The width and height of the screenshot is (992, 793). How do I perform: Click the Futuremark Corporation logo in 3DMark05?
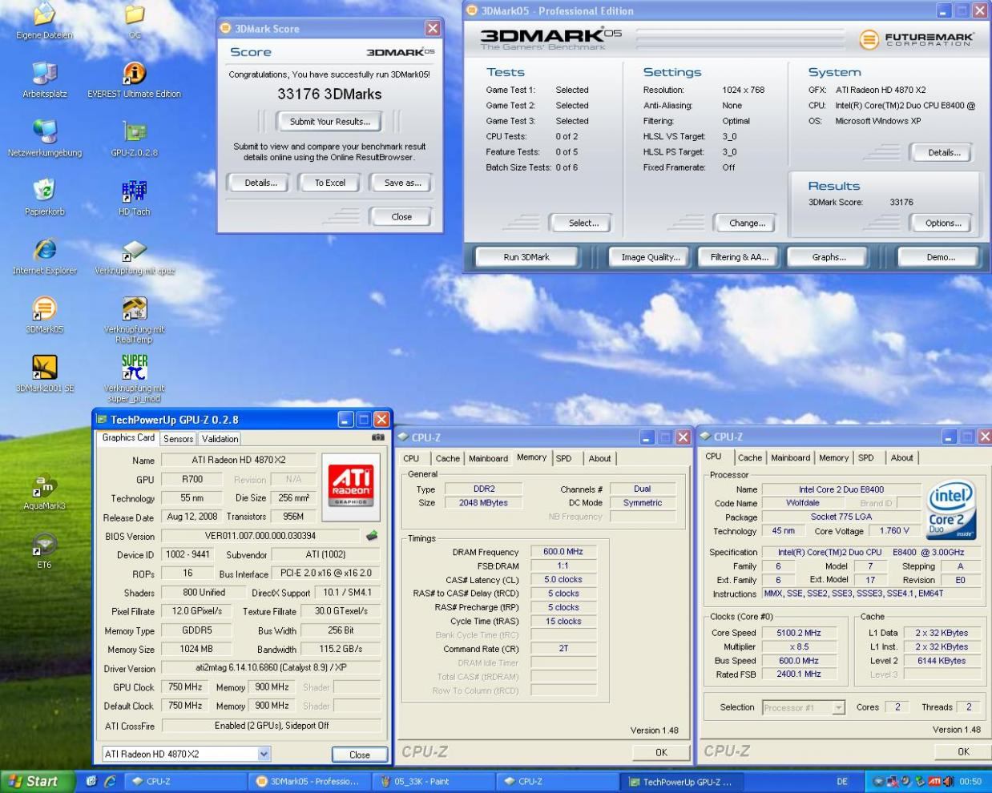click(x=916, y=38)
